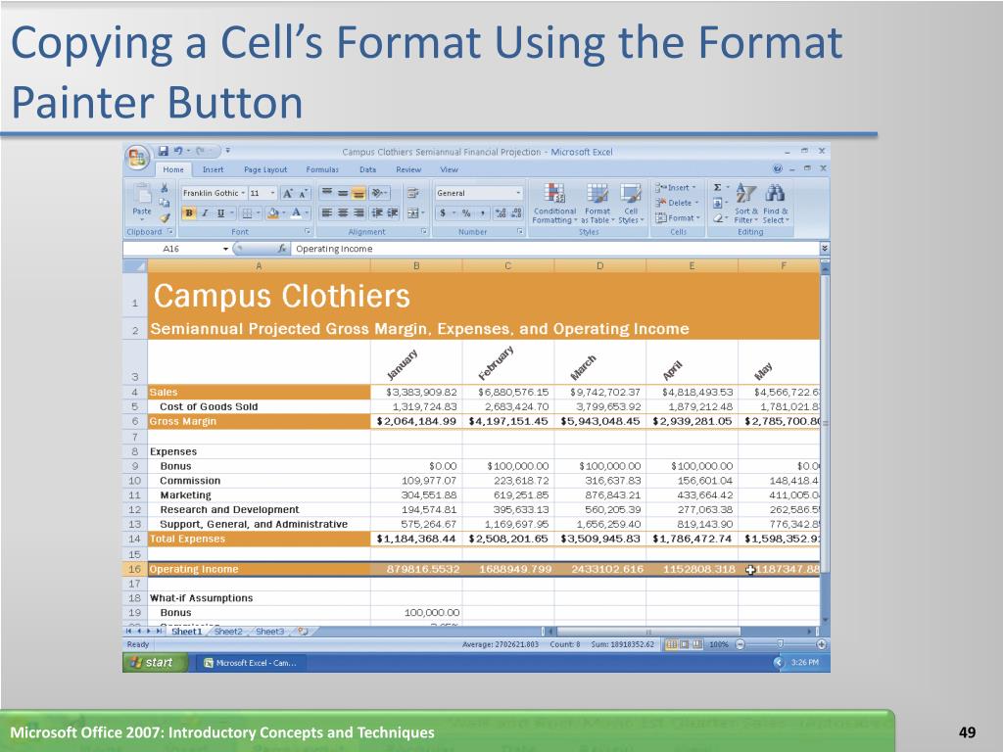Toggle Bottom Align (highlighted)
Image resolution: width=1003 pixels, height=752 pixels.
coord(358,193)
